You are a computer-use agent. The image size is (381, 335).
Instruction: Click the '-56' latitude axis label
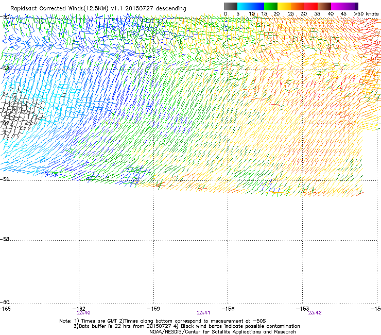click(5, 179)
